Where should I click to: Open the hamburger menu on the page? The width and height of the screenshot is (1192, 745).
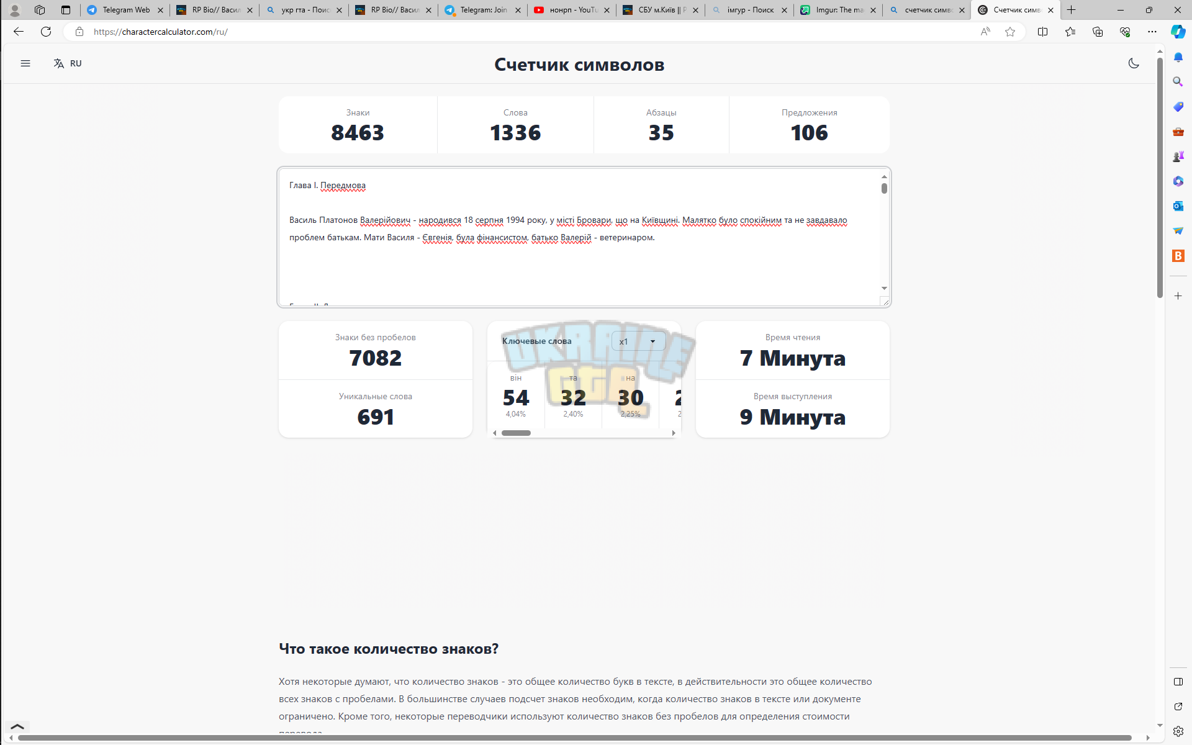(x=25, y=63)
